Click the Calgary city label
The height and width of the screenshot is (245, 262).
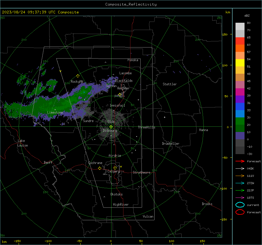coord(114,171)
